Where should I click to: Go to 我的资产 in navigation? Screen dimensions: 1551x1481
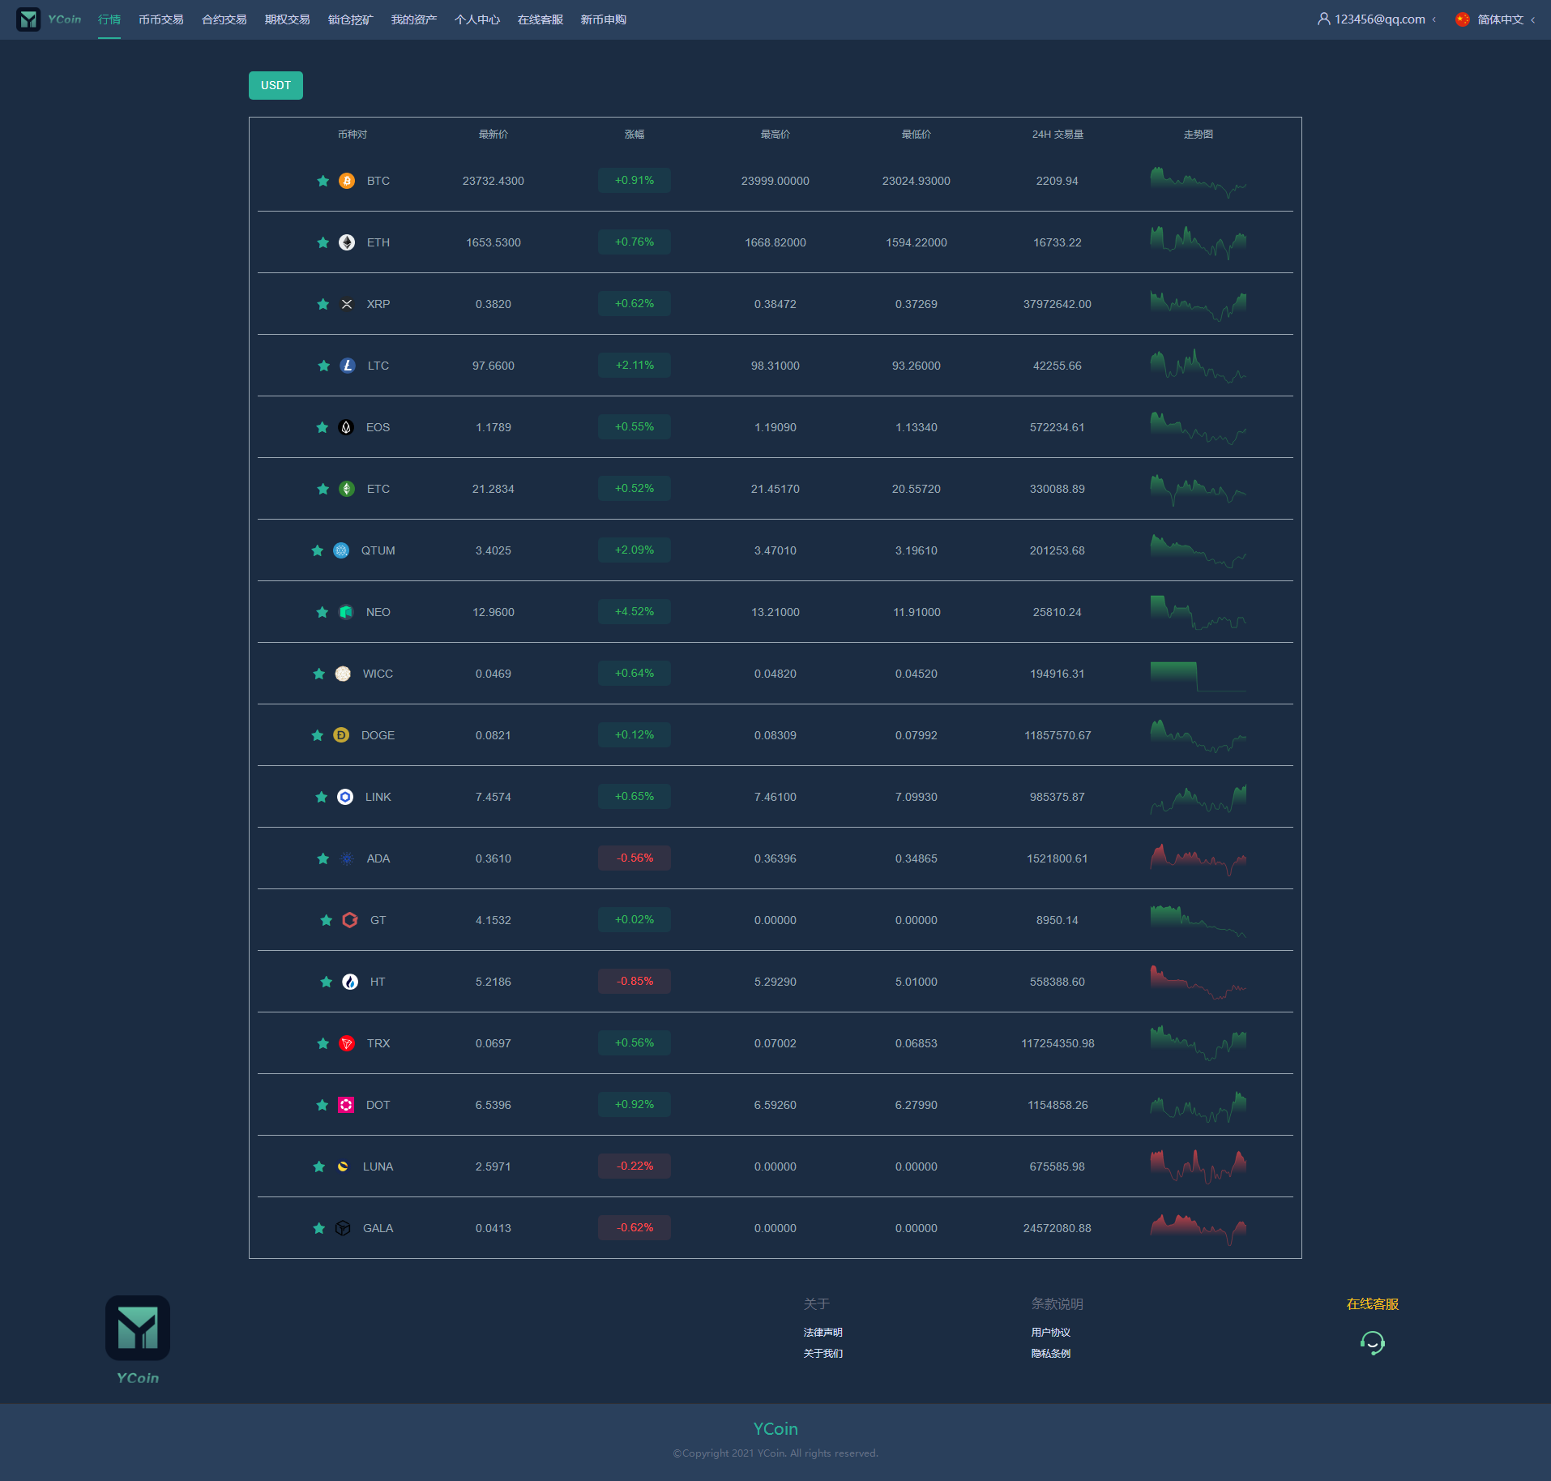413,19
